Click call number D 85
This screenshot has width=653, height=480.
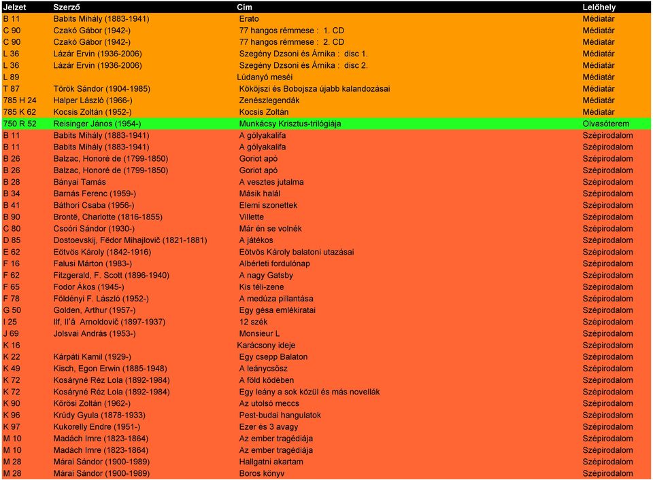[x=12, y=240]
